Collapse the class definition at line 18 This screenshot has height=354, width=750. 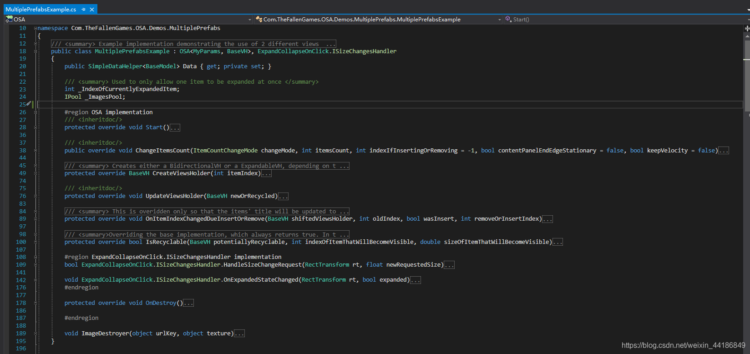coord(35,51)
